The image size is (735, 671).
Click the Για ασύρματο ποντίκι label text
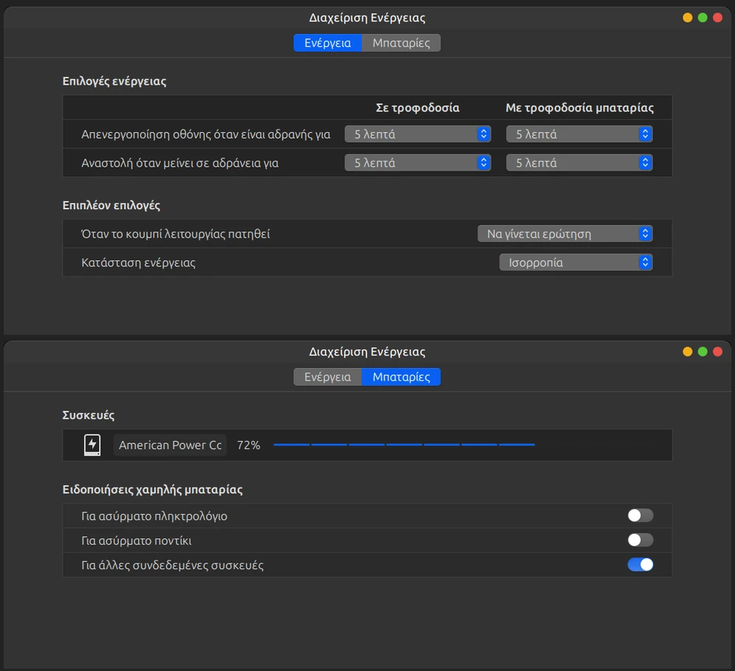pos(137,540)
